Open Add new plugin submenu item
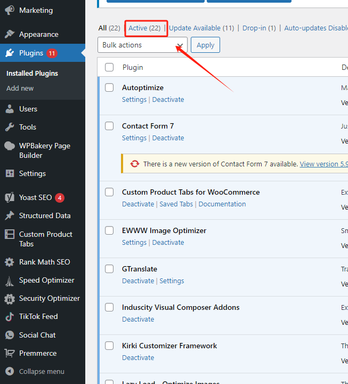348x384 pixels. (20, 88)
